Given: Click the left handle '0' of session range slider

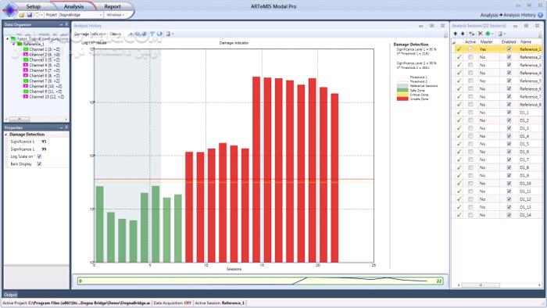Looking at the screenshot, I should 80,281.
